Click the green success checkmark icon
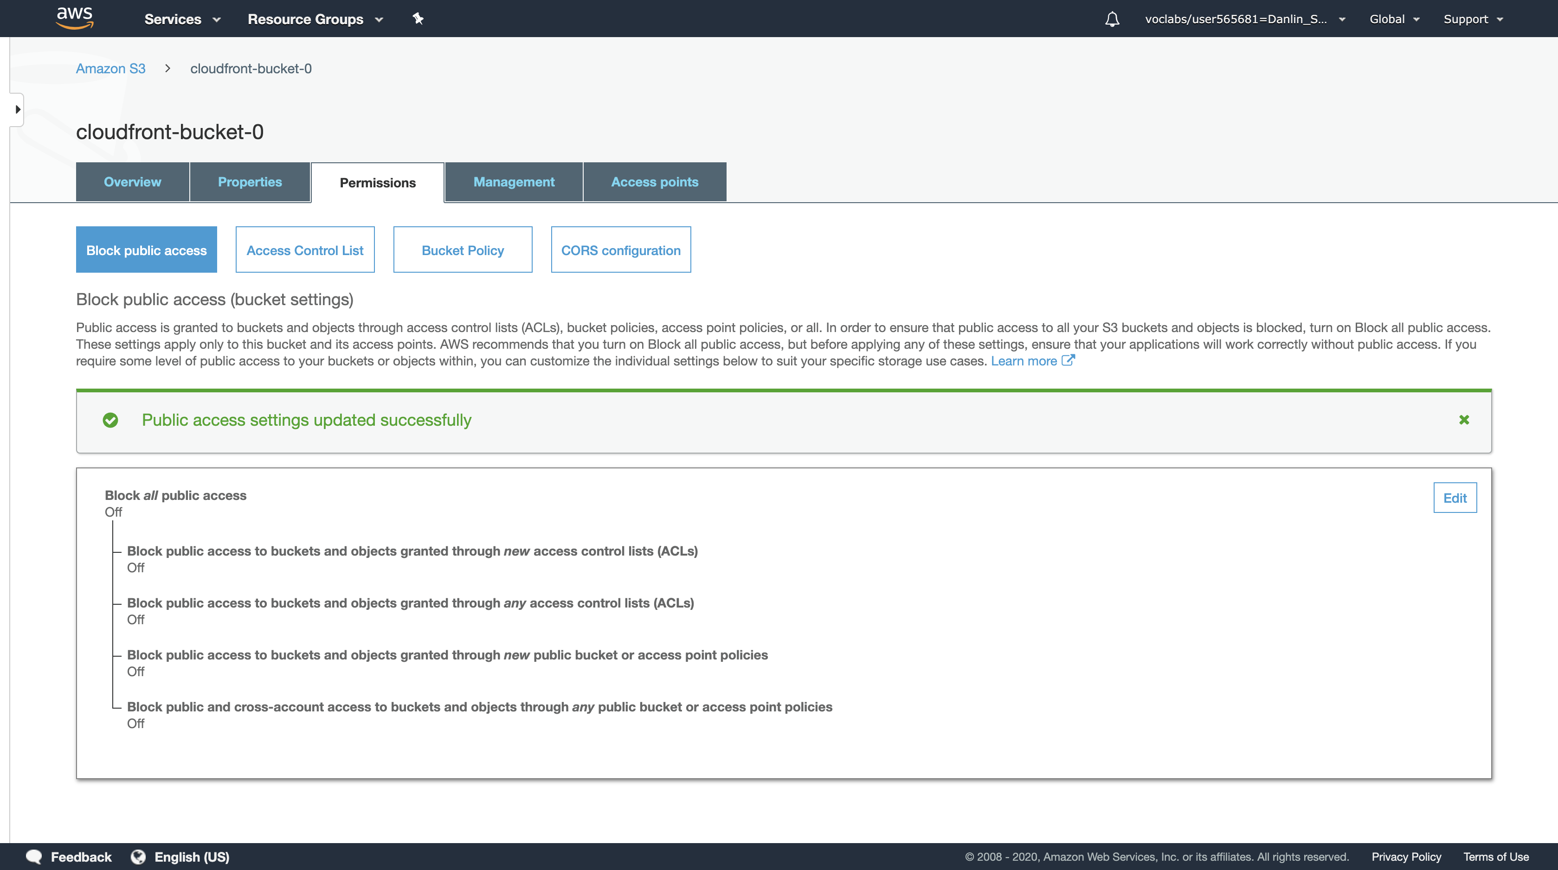This screenshot has width=1558, height=870. [110, 420]
